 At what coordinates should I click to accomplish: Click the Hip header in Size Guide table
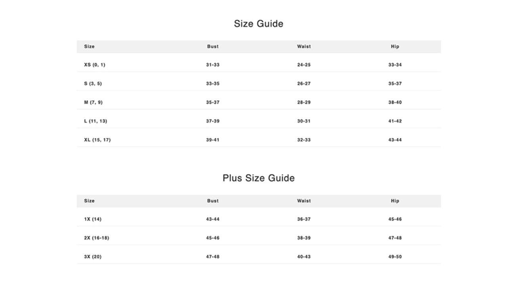(395, 47)
